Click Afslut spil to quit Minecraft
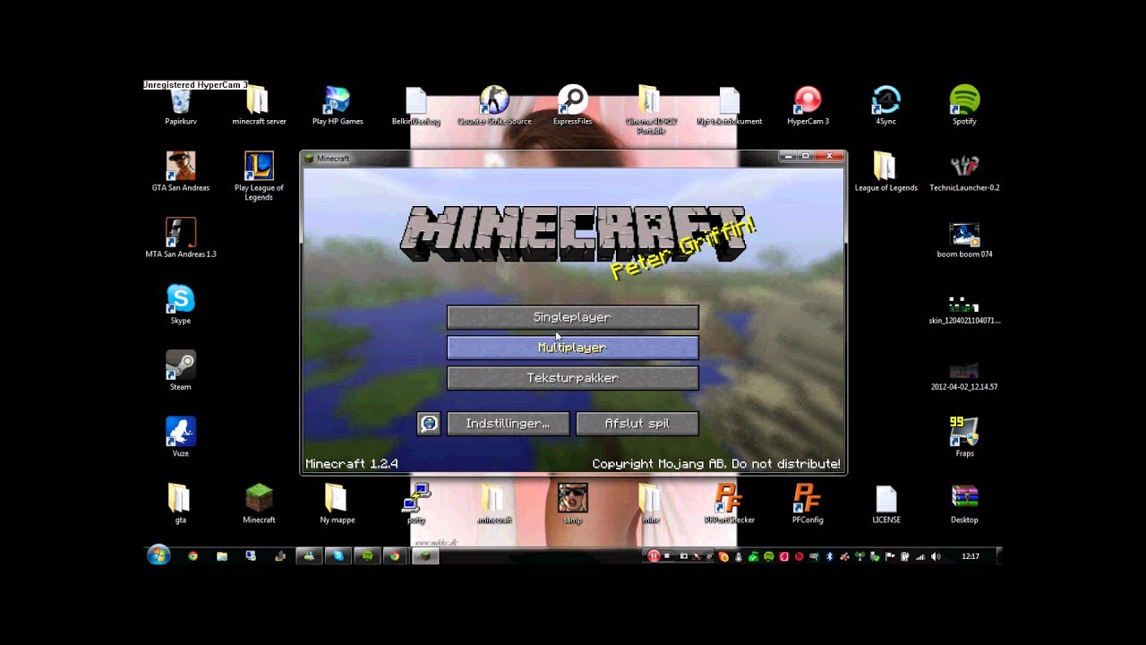The width and height of the screenshot is (1146, 645). pyautogui.click(x=637, y=424)
